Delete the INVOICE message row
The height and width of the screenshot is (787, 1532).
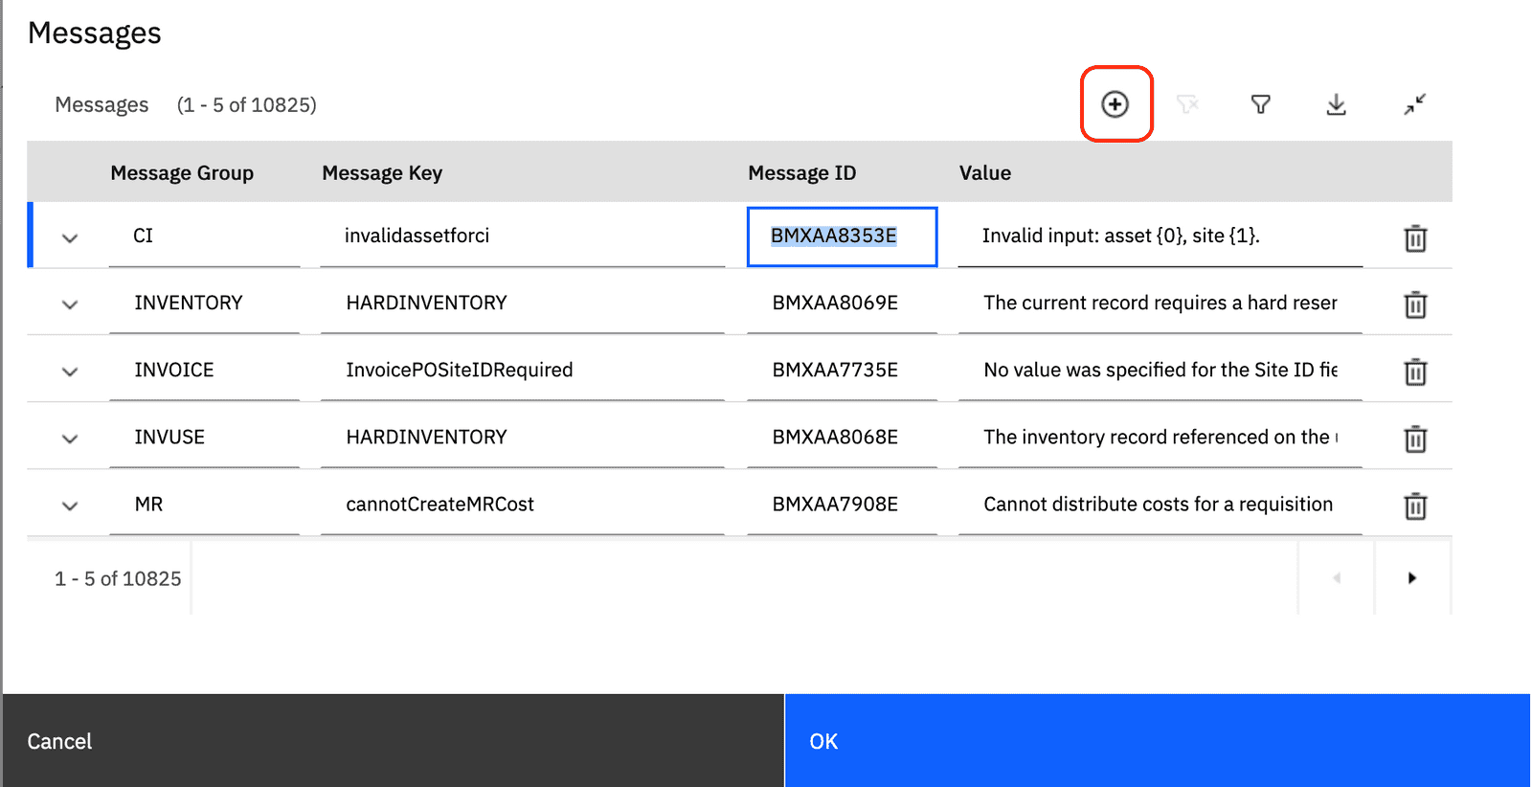(1415, 371)
